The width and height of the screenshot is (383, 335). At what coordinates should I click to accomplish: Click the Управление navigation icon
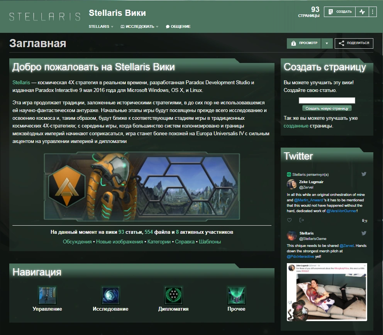47,295
